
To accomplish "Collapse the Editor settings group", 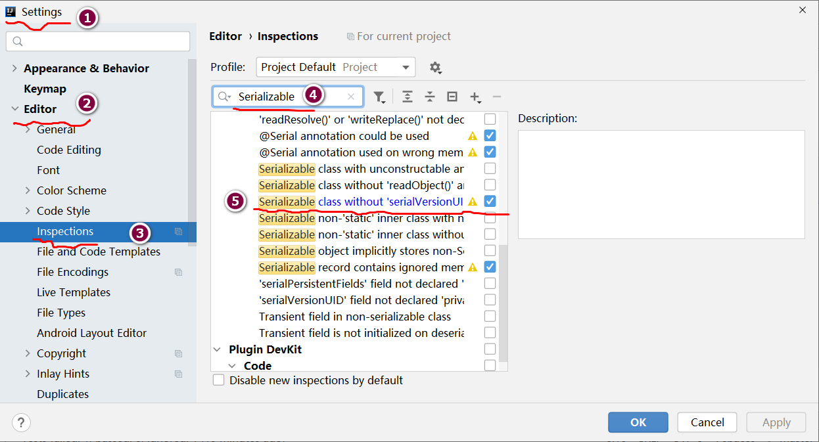I will coord(14,109).
